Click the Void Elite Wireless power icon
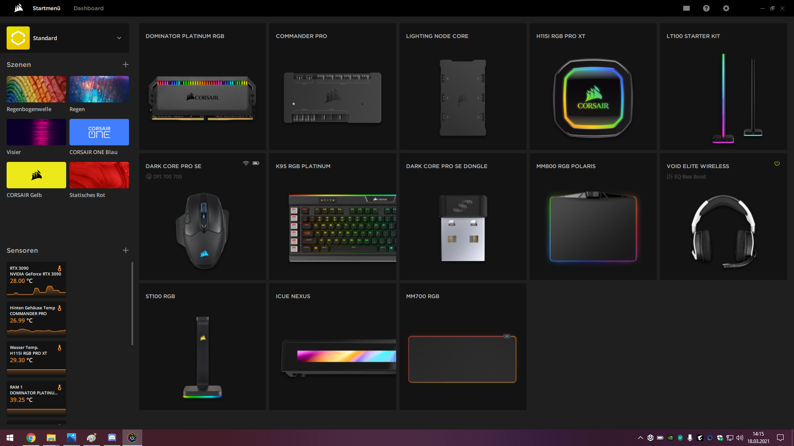Image resolution: width=794 pixels, height=446 pixels. [x=777, y=164]
